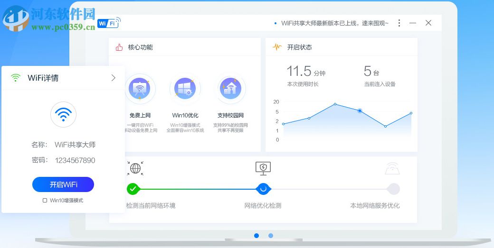This screenshot has height=248, width=494.
Task: Click the password field 1234567890
Action: [75, 160]
